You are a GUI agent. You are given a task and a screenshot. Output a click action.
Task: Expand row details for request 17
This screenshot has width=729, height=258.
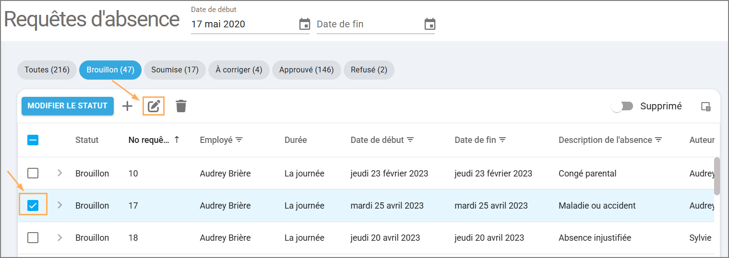coord(60,205)
